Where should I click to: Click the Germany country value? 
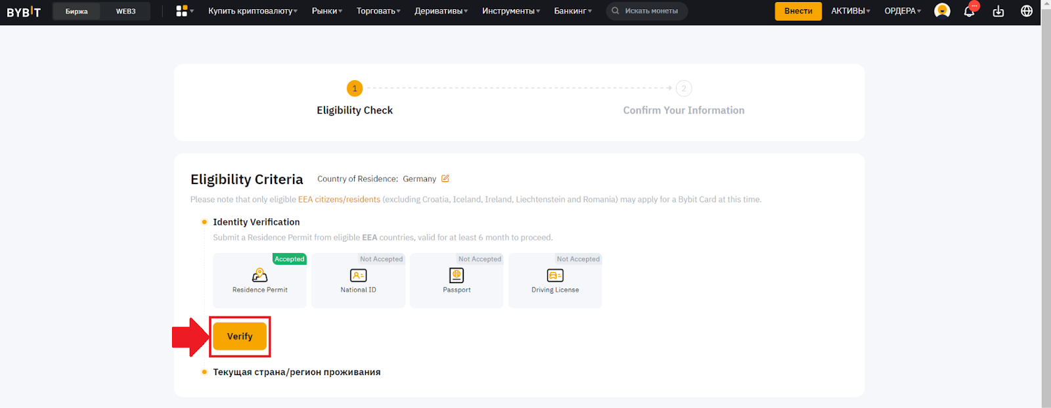click(419, 179)
